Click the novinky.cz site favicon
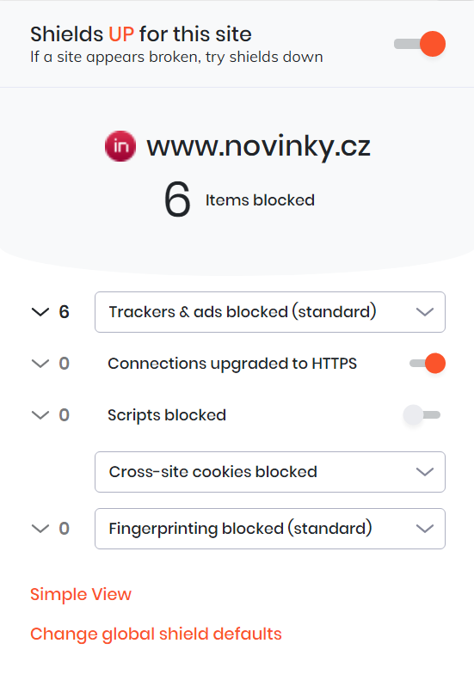Viewport: 474px width, 674px height. (x=120, y=146)
